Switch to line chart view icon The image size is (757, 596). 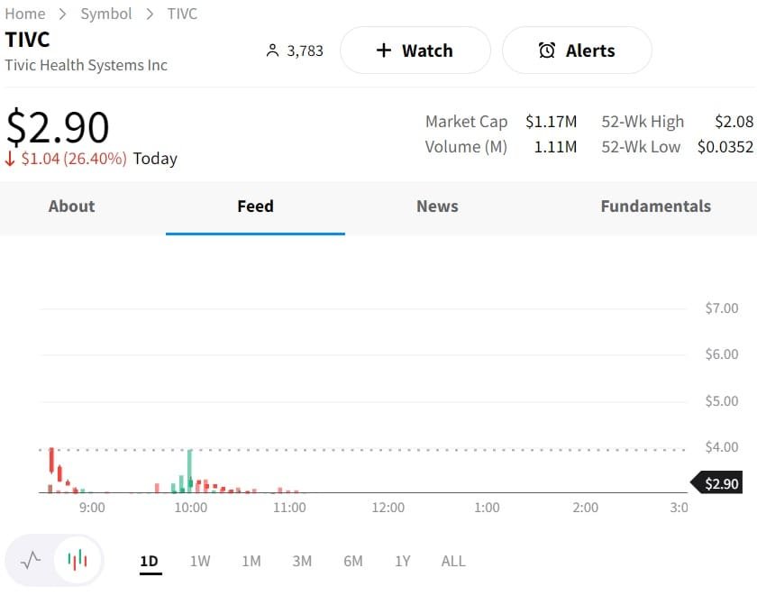(x=32, y=560)
